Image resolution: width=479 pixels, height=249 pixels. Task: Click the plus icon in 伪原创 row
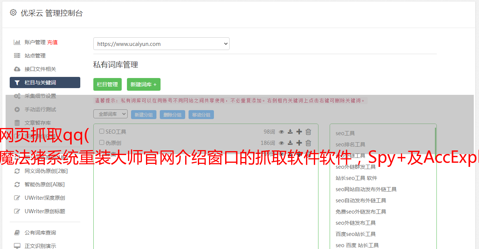click(x=299, y=143)
